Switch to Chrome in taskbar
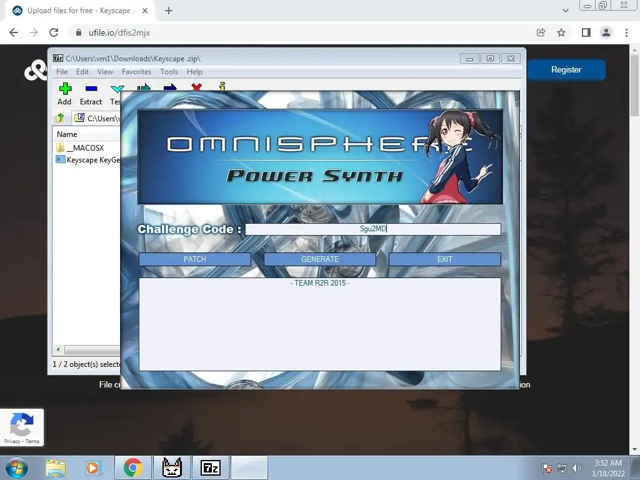 (132, 467)
